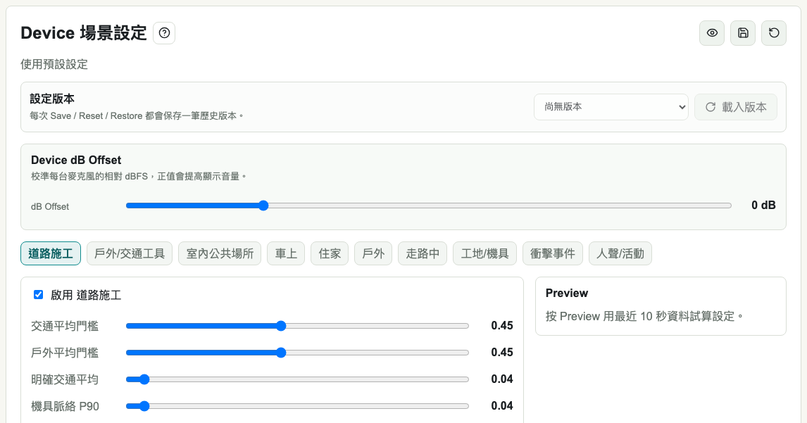Image resolution: width=807 pixels, height=423 pixels.
Task: Click the 按 Preview 用最近 10 秒 hint text
Action: (x=645, y=316)
